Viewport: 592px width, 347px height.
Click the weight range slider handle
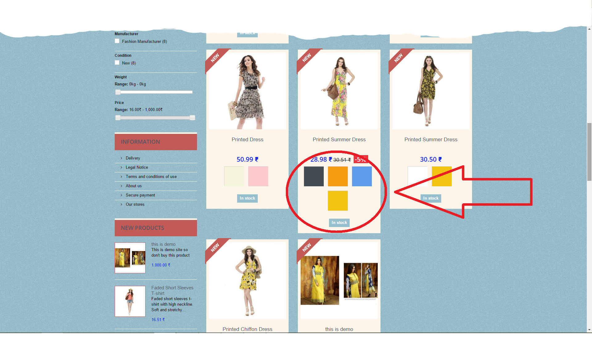(x=118, y=92)
